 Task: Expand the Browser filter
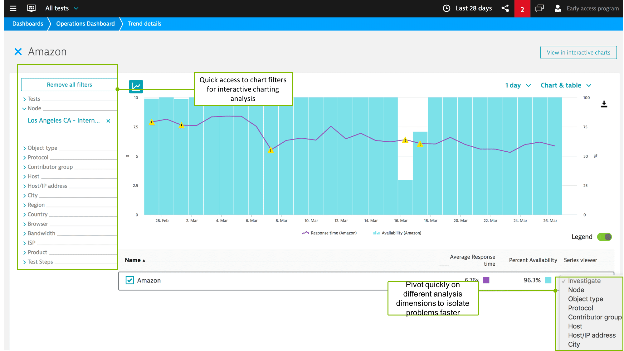pyautogui.click(x=36, y=224)
